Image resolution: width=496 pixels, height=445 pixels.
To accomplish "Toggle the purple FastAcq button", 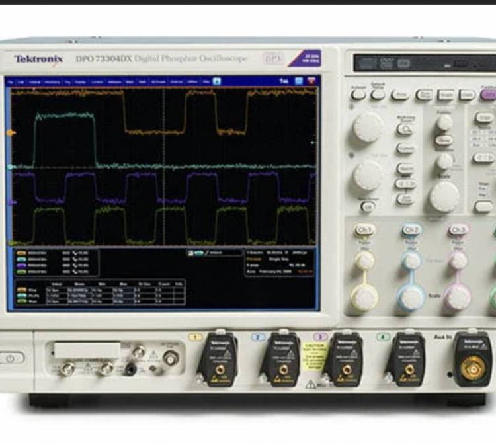I will tap(489, 95).
